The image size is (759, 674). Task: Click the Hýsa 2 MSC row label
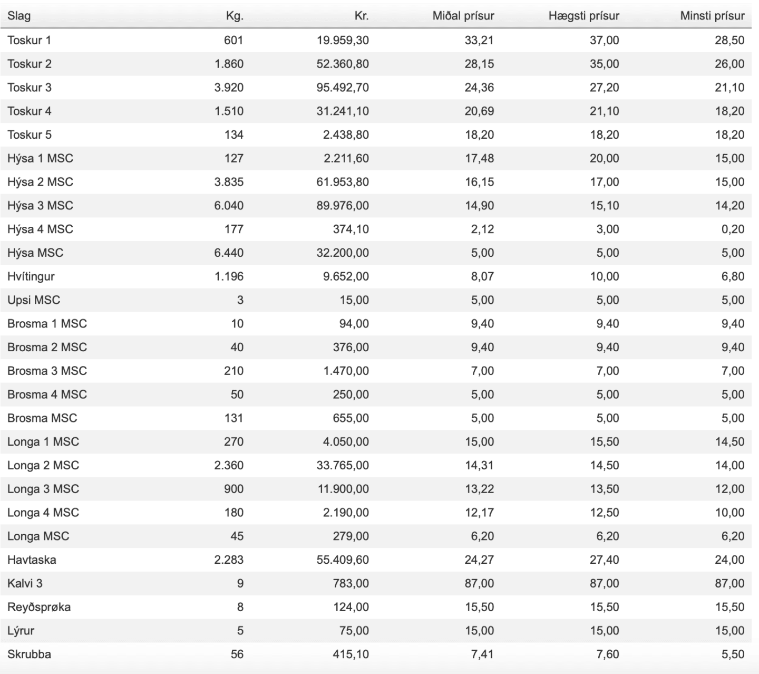pos(40,182)
